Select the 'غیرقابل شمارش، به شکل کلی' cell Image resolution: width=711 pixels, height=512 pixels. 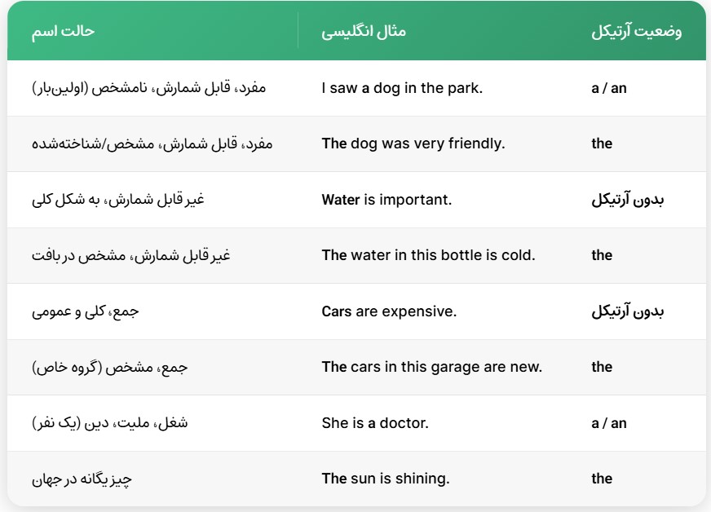point(118,200)
